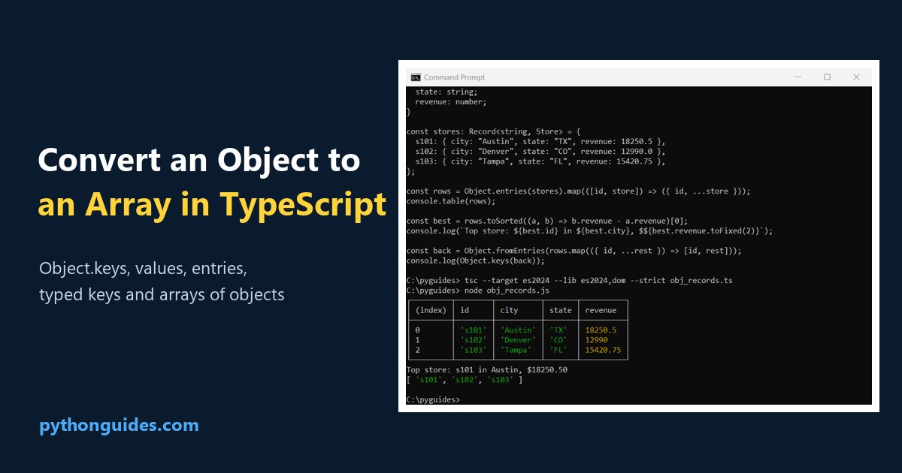Minimize the Command Prompt window

[x=798, y=77]
